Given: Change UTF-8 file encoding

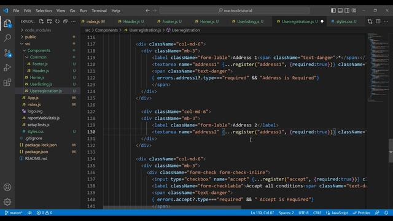Looking at the screenshot, I should [x=303, y=213].
